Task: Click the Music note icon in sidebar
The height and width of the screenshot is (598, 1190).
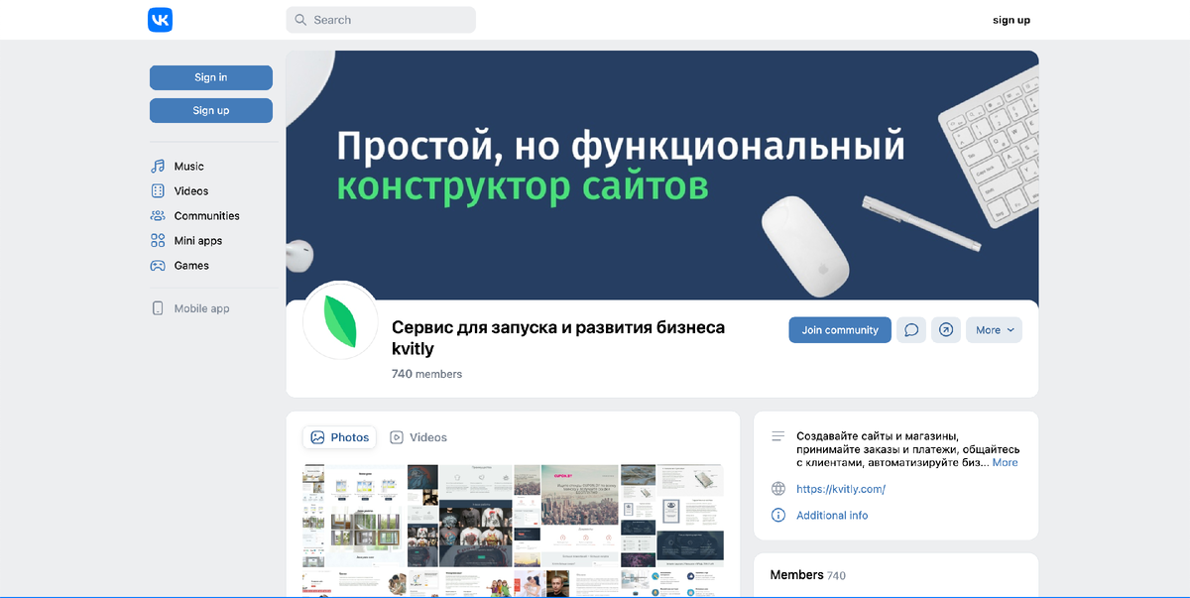Action: (x=158, y=167)
